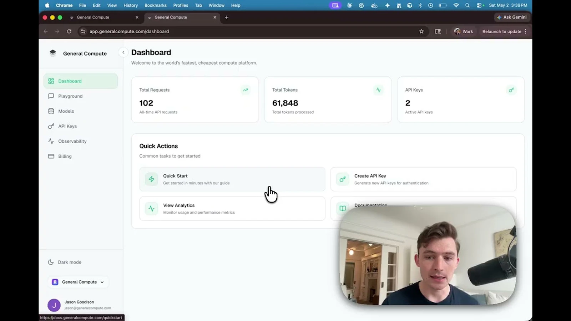This screenshot has height=321, width=571.
Task: Click the Ask Gemini button
Action: pos(512,17)
